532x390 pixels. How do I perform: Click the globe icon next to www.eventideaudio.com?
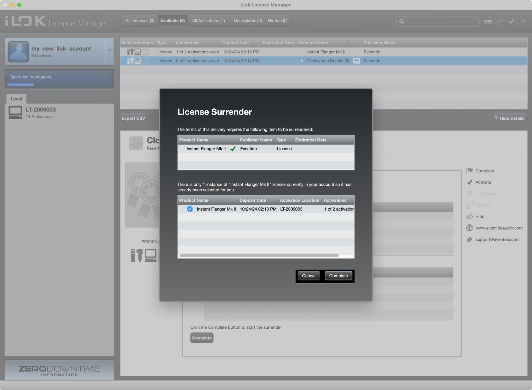pyautogui.click(x=469, y=228)
